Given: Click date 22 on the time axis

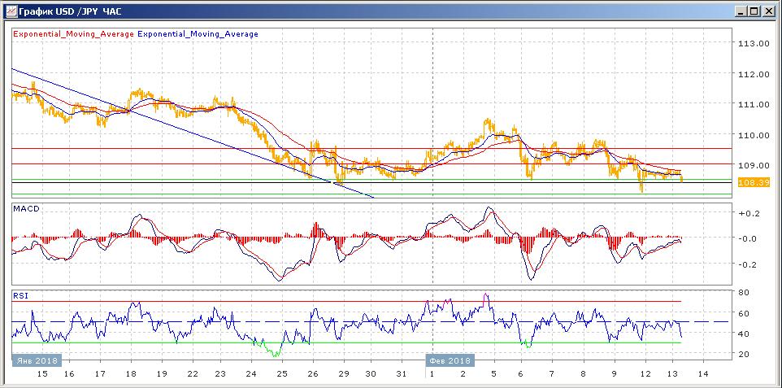Looking at the screenshot, I should point(192,373).
